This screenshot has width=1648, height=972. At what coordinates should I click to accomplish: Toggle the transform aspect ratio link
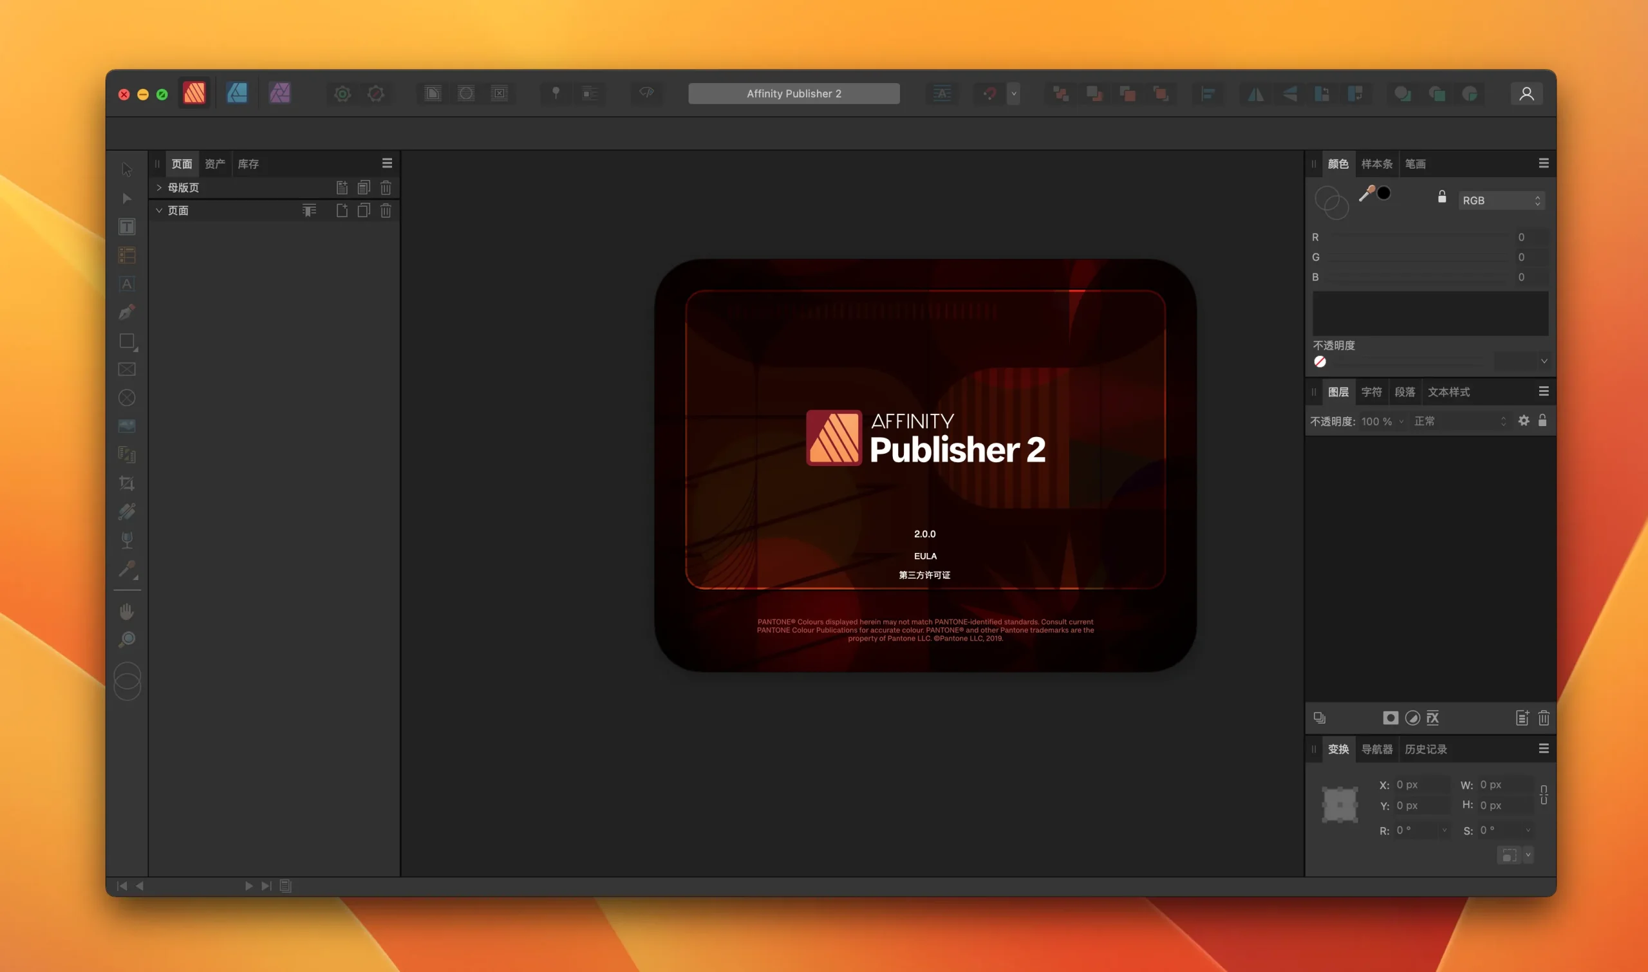coord(1543,794)
